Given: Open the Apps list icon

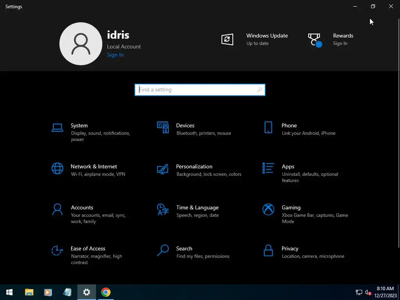Looking at the screenshot, I should point(268,168).
